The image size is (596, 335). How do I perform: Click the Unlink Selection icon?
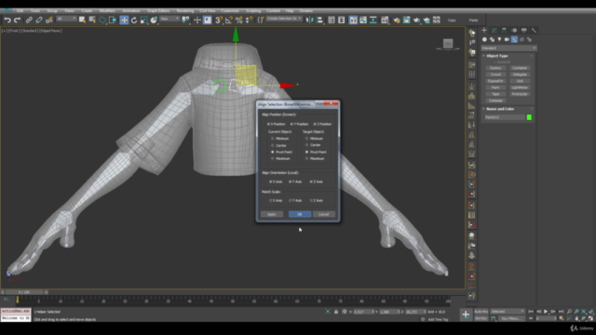(39, 20)
